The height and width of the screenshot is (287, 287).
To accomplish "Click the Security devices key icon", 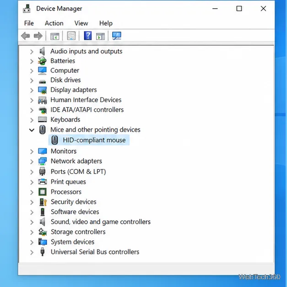I will (x=43, y=202).
